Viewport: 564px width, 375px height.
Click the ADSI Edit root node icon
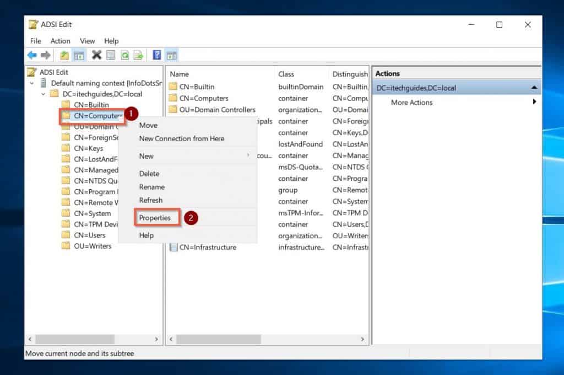(32, 72)
